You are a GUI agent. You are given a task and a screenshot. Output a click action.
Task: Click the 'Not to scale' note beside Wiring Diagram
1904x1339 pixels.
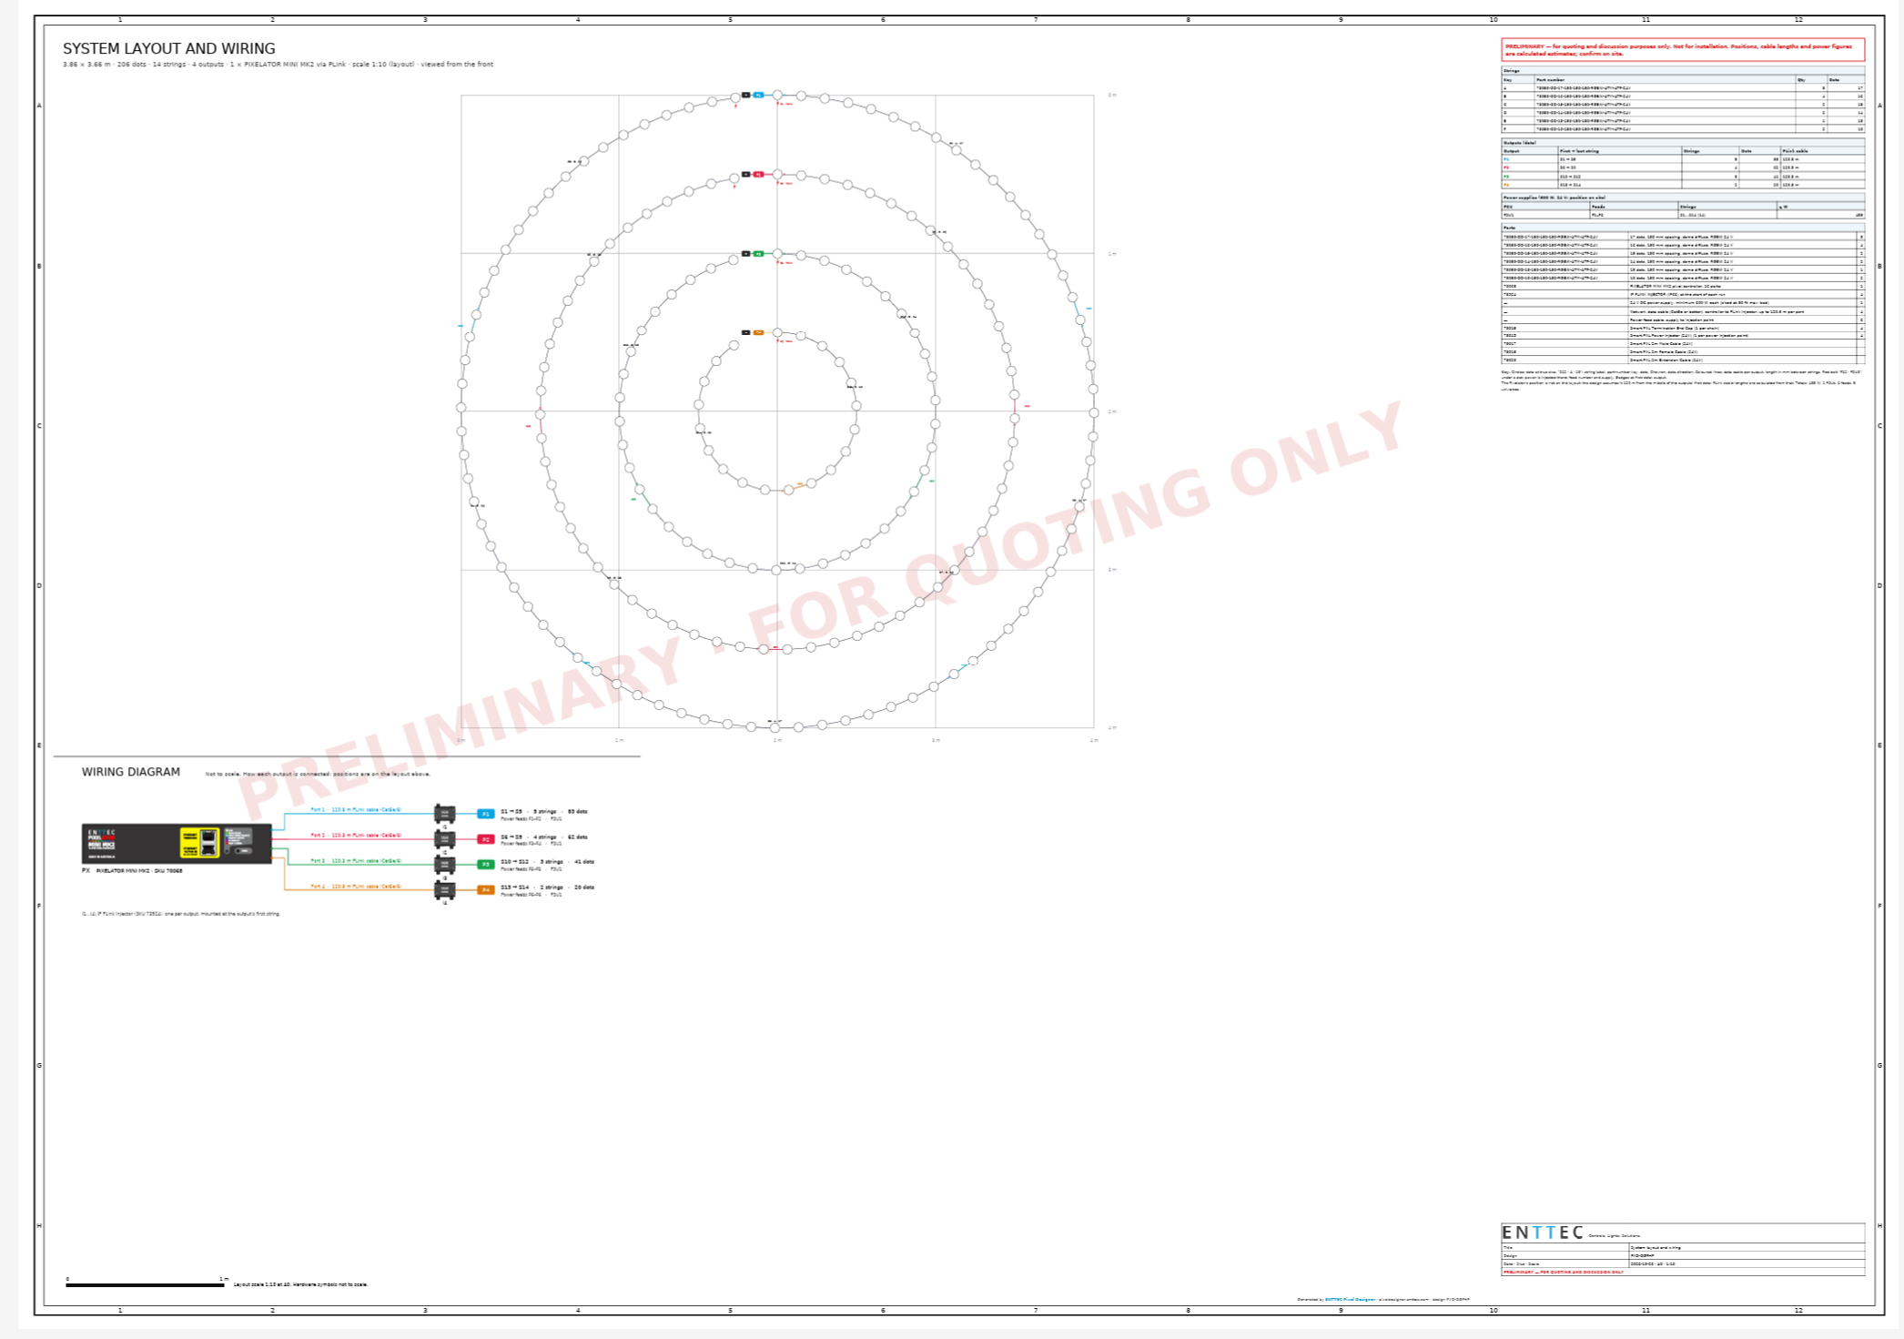[318, 774]
